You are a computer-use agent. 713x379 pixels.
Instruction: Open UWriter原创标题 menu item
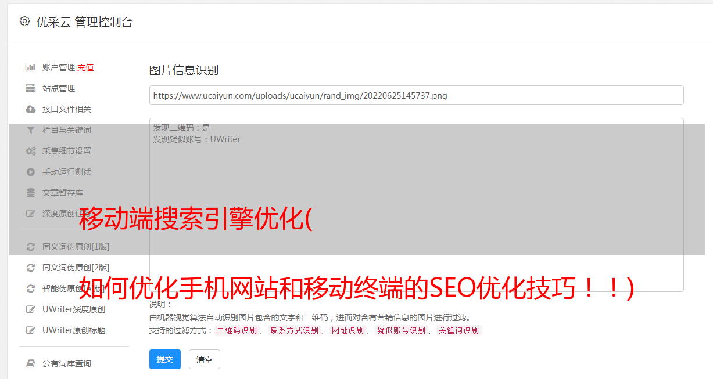point(74,330)
